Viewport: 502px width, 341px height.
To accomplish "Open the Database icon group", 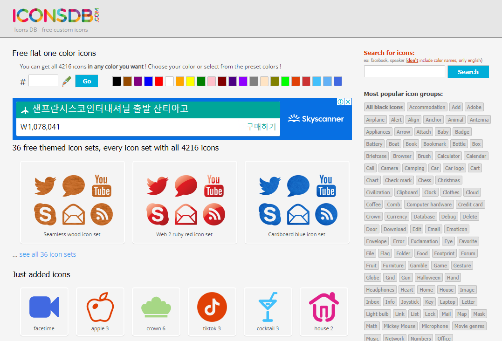I will (424, 217).
